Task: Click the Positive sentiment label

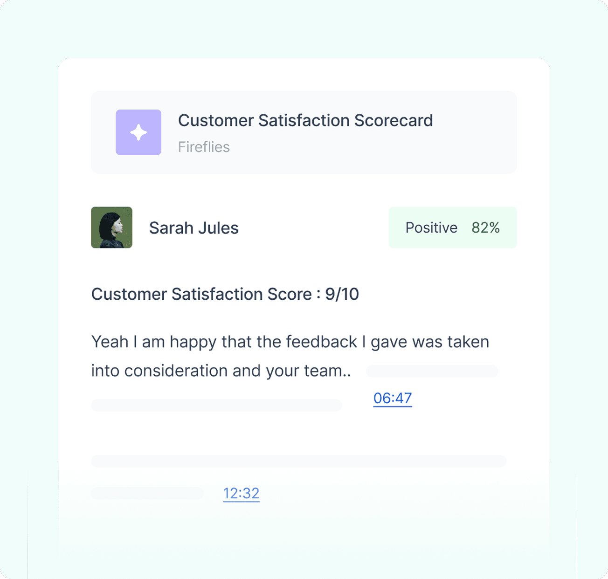Action: point(431,227)
